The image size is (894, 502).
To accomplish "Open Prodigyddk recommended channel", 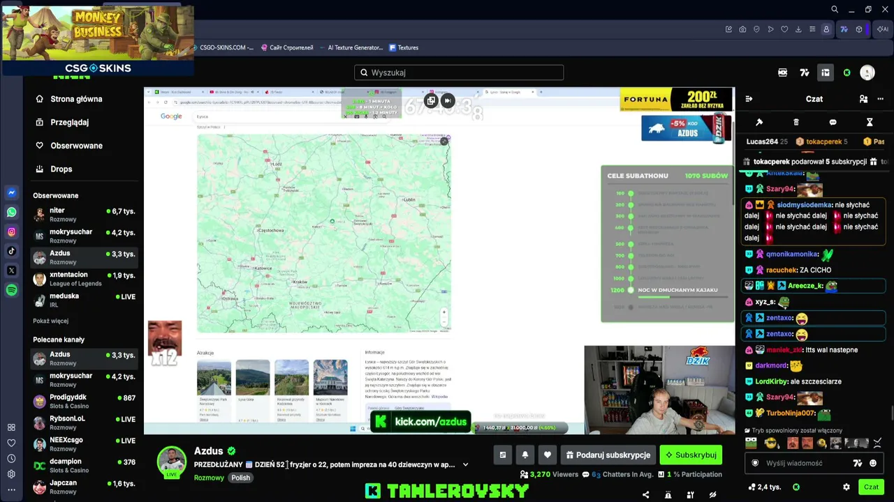I will click(84, 401).
